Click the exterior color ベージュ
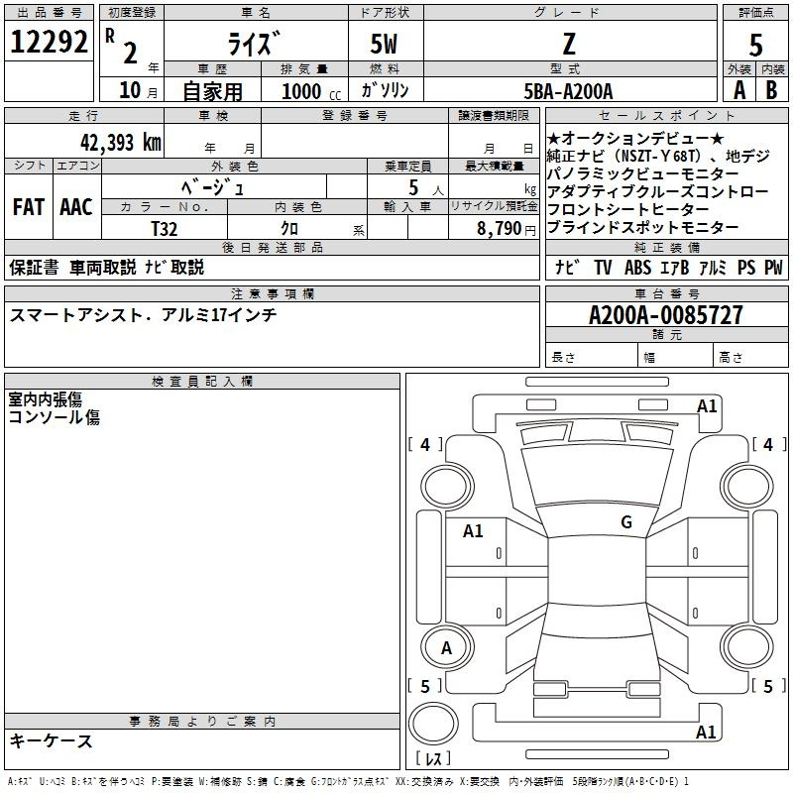Image resolution: width=793 pixels, height=793 pixels. click(212, 188)
